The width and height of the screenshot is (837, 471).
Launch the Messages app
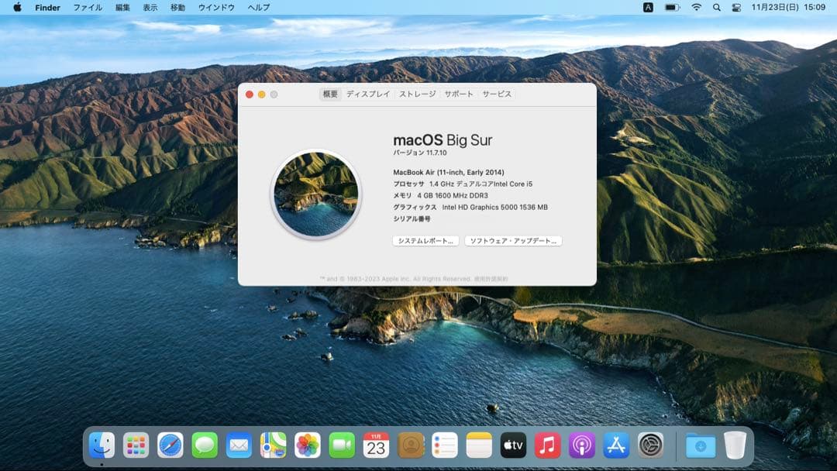coord(205,445)
